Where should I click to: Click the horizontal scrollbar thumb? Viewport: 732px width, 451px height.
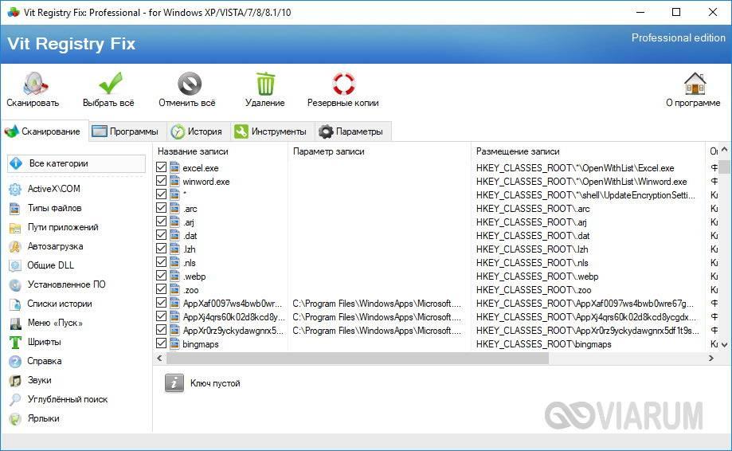(x=358, y=358)
